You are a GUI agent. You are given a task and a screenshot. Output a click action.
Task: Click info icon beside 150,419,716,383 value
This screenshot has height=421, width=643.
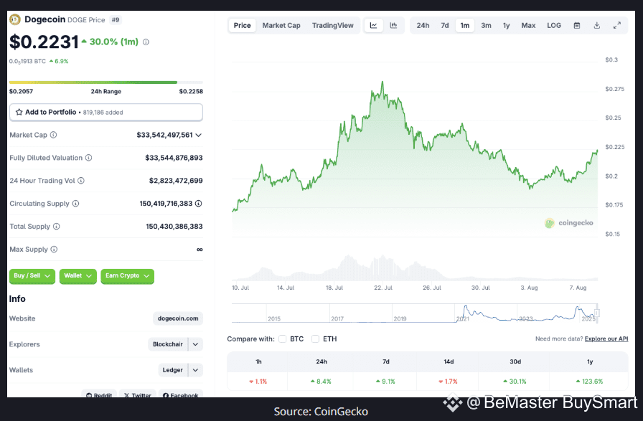[199, 204]
